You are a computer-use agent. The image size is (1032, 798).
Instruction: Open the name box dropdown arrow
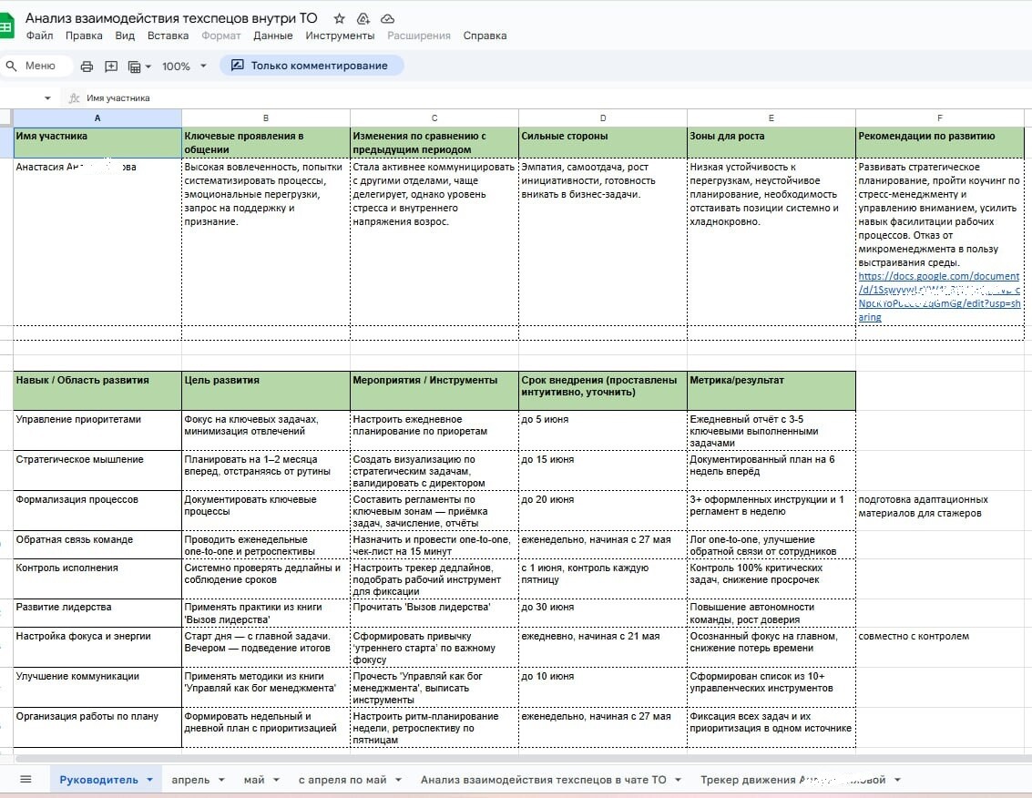[x=47, y=97]
